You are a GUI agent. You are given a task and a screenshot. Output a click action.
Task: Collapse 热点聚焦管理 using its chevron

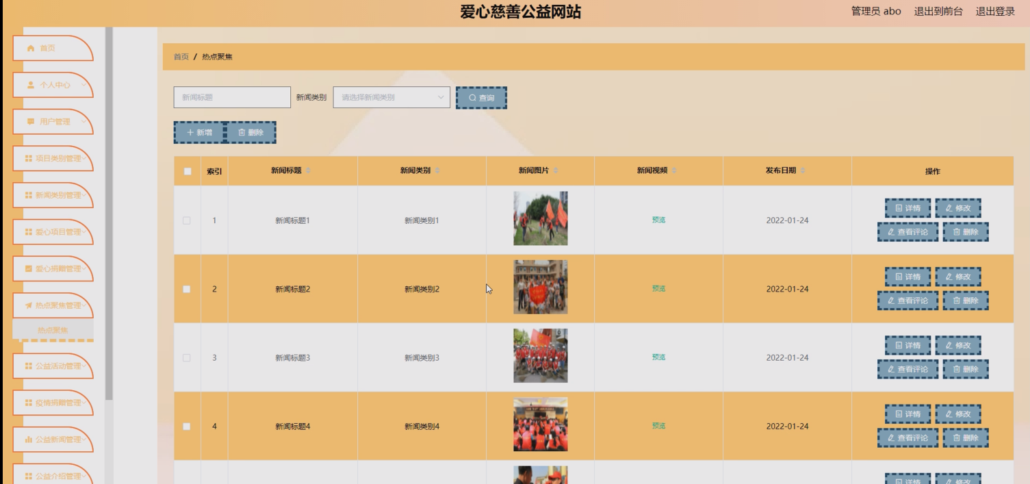pyautogui.click(x=84, y=305)
